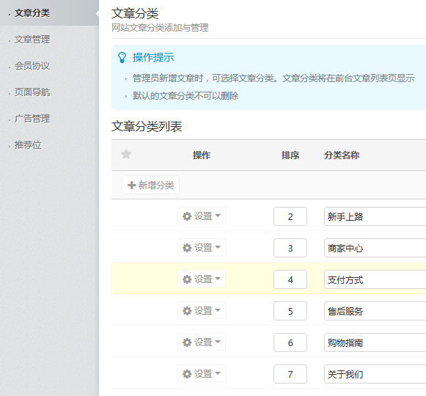Click the gear icon in 关于我们 row
426x396 pixels.
click(187, 374)
